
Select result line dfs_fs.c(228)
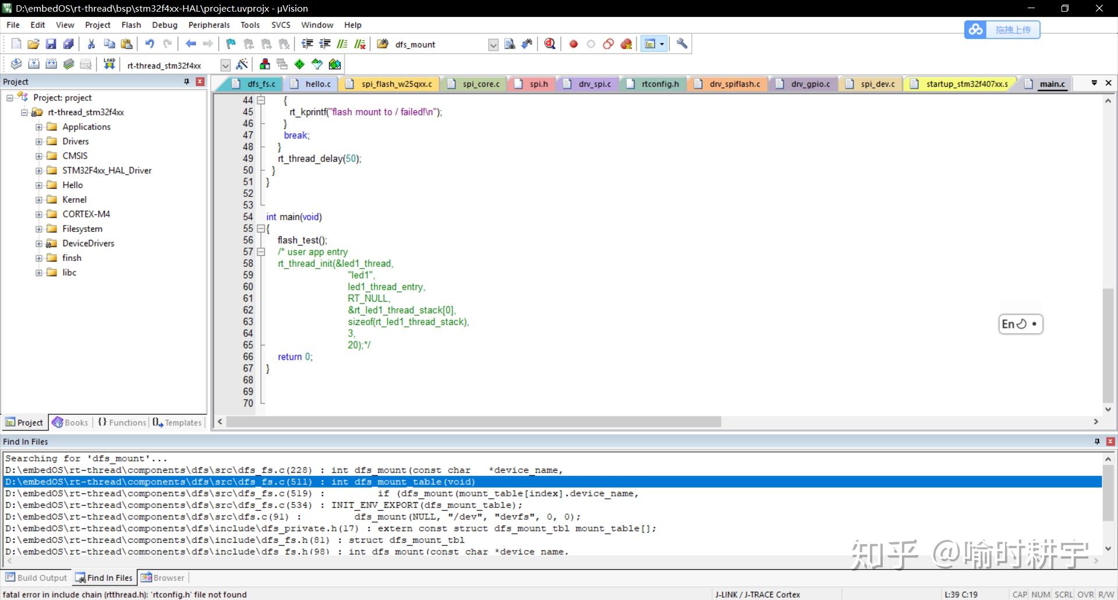[x=553, y=470]
